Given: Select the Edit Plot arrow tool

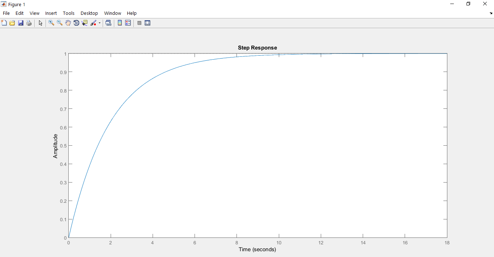Looking at the screenshot, I should pos(41,23).
